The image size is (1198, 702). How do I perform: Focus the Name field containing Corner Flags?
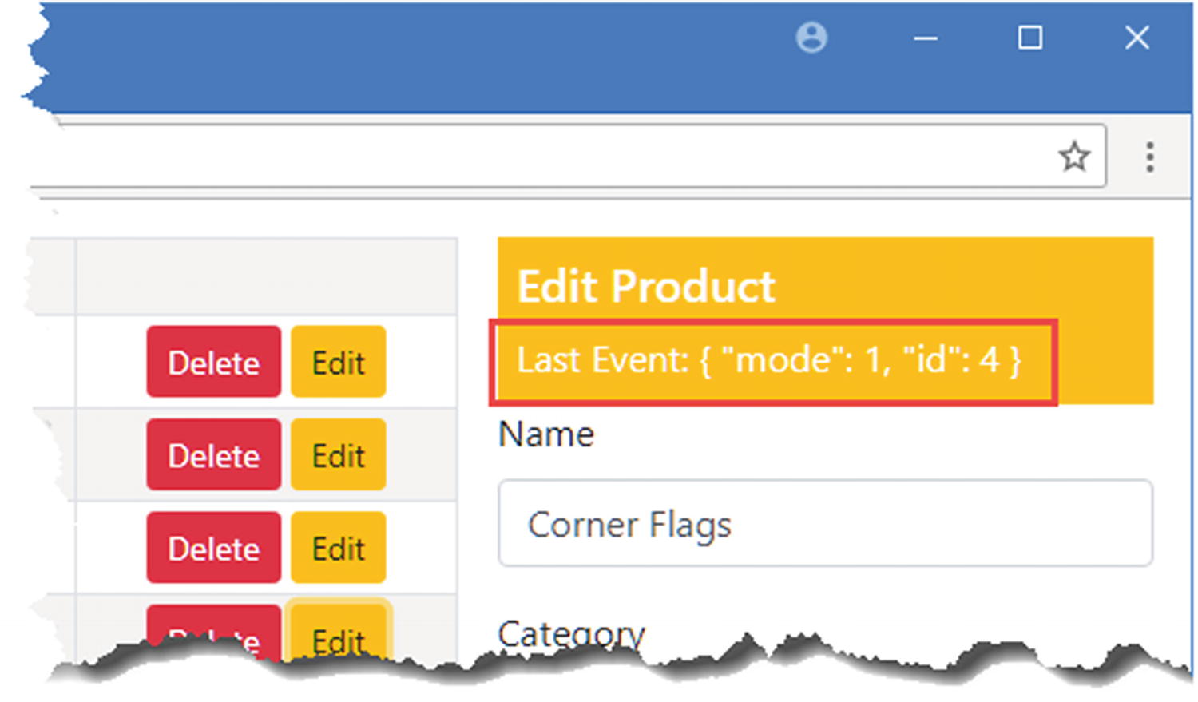pyautogui.click(x=824, y=524)
